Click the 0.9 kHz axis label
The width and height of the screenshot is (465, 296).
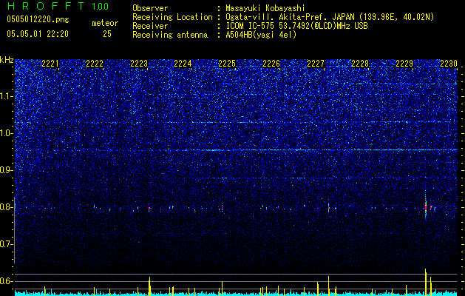[x=7, y=170]
